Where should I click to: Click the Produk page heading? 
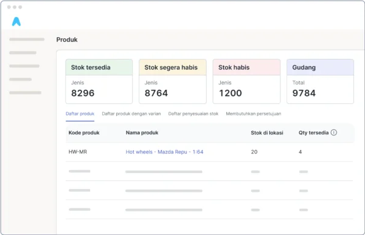(67, 39)
